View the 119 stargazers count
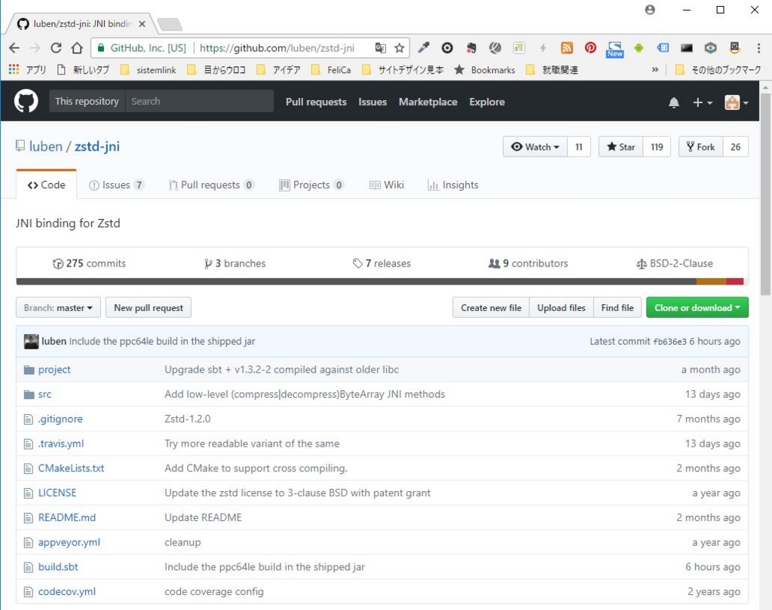This screenshot has height=610, width=772. (657, 147)
